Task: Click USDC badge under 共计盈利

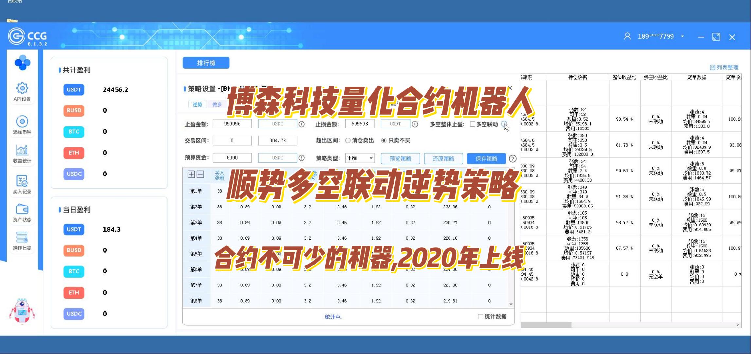Action: 74,174
